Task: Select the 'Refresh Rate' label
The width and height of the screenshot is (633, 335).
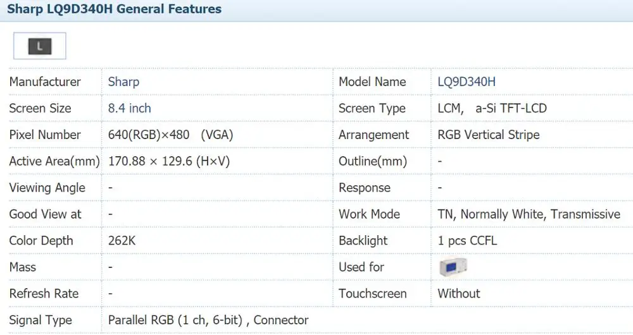Action: pyautogui.click(x=44, y=293)
